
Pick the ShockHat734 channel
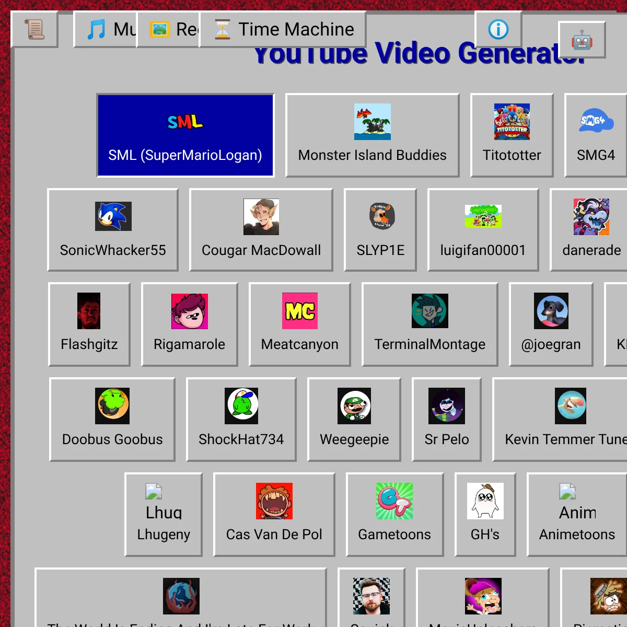coord(241,420)
